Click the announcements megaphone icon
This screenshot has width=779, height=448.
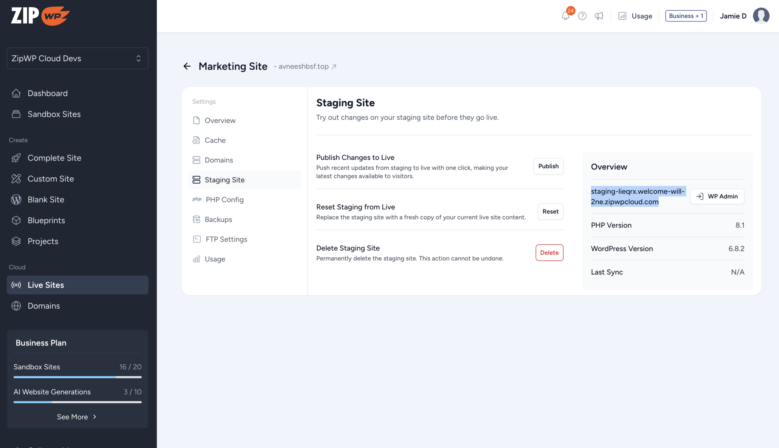coord(599,16)
